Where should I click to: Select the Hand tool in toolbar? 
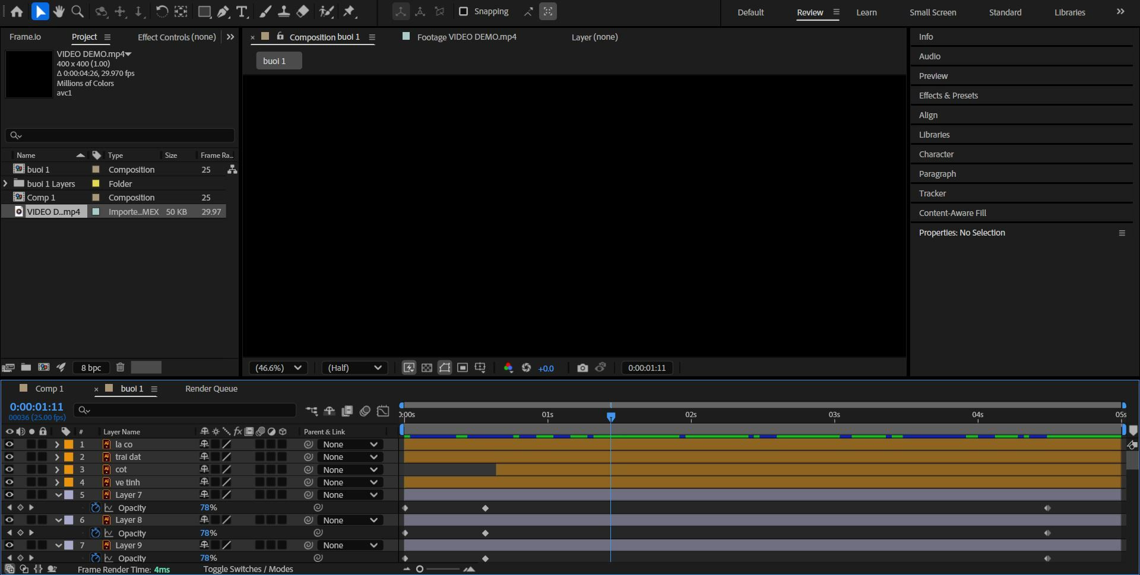[x=58, y=11]
